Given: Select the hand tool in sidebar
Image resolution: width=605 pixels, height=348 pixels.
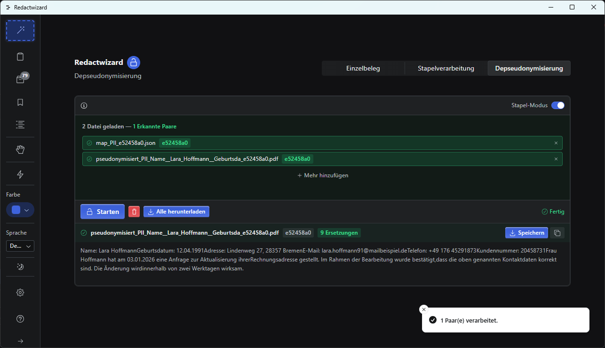Looking at the screenshot, I should point(20,150).
